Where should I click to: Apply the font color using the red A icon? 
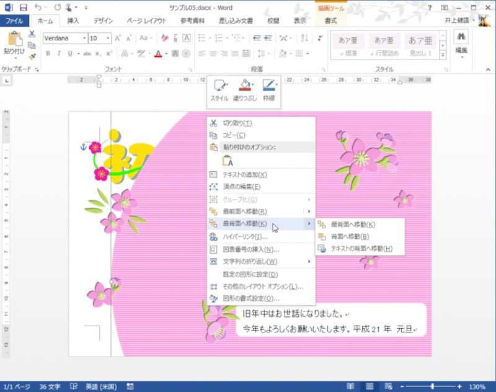coord(157,53)
